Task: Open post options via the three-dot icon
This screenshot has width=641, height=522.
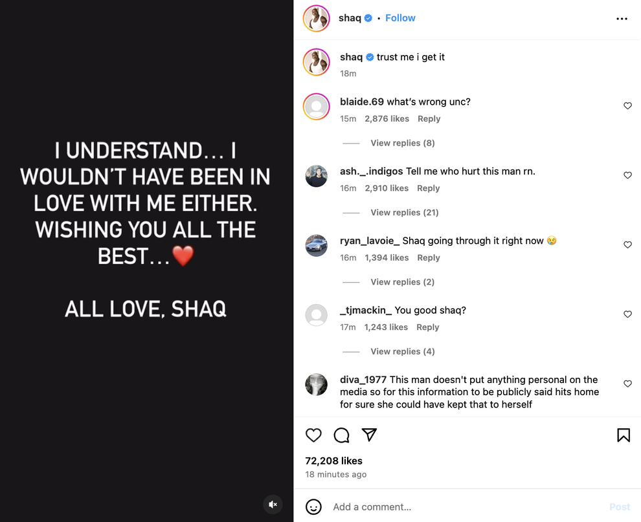Action: 622,19
